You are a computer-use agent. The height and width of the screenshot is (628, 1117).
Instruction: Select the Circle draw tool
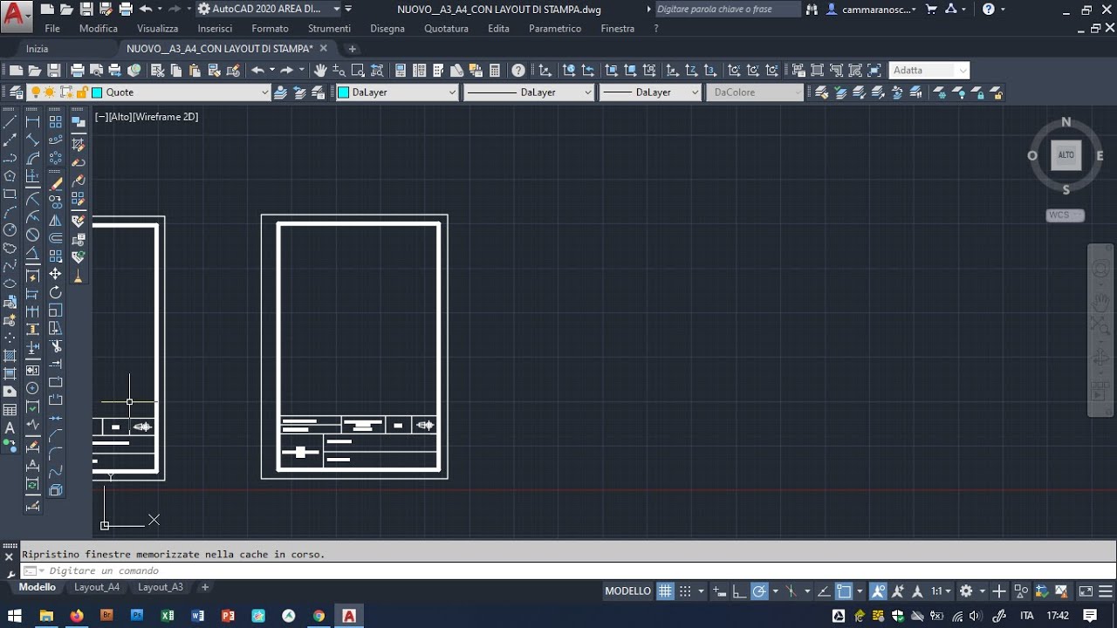click(x=10, y=230)
